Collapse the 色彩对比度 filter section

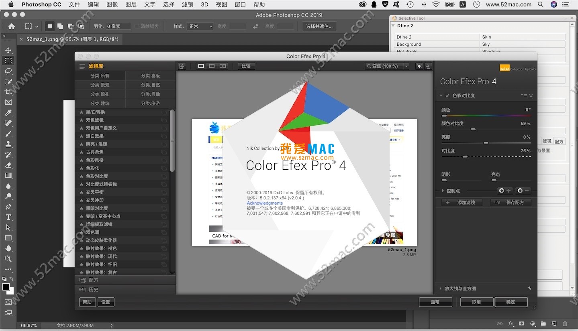[441, 96]
